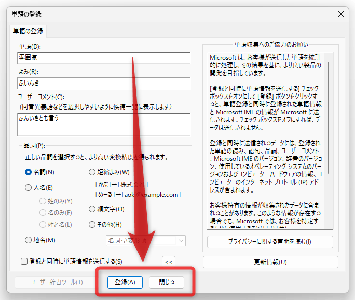Click the 品詞(P): group label
The height and width of the screenshot is (300, 355).
coord(34,145)
